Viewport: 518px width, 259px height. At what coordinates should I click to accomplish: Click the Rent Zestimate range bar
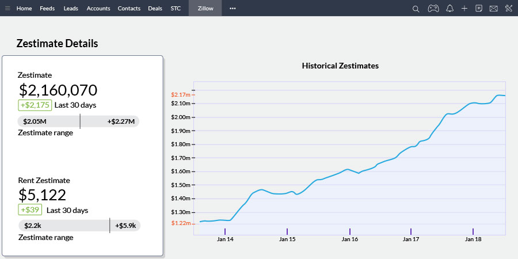(79, 226)
